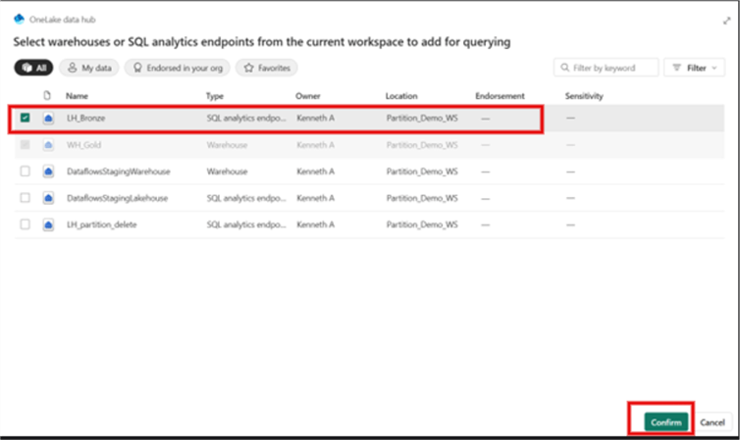Click the file type column header icon
Screen dimensions: 740x440
pos(47,96)
